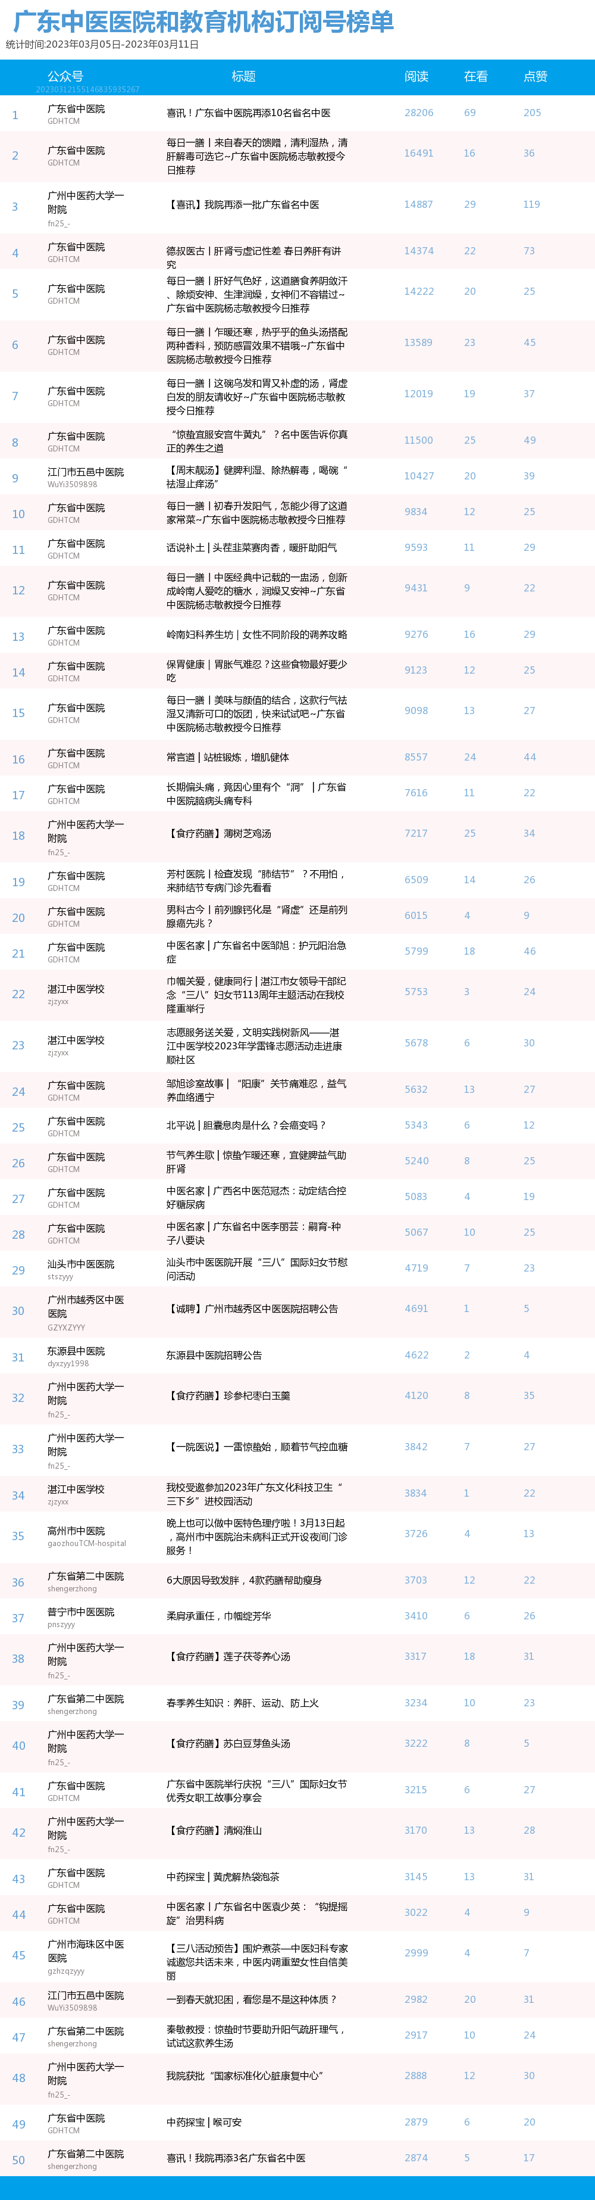The image size is (595, 2200).
Task: Click the 标题 column header
Action: pyautogui.click(x=243, y=76)
